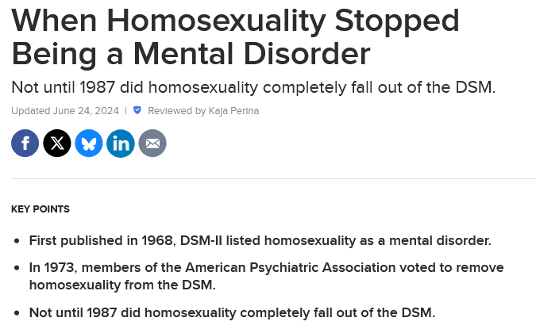536x333 pixels.
Task: Open the Reviewed by Kaja Perina link
Action: point(203,111)
